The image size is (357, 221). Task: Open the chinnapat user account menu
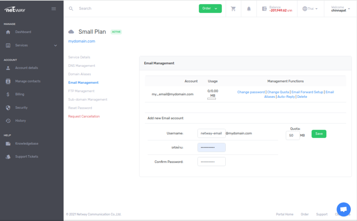coord(340,9)
